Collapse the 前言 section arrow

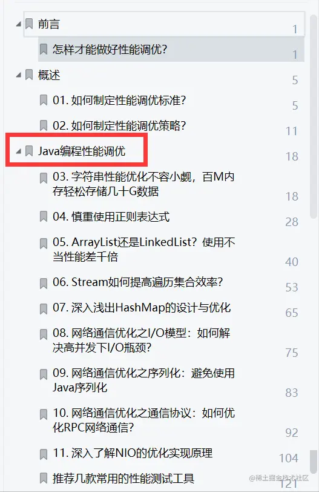click(19, 24)
